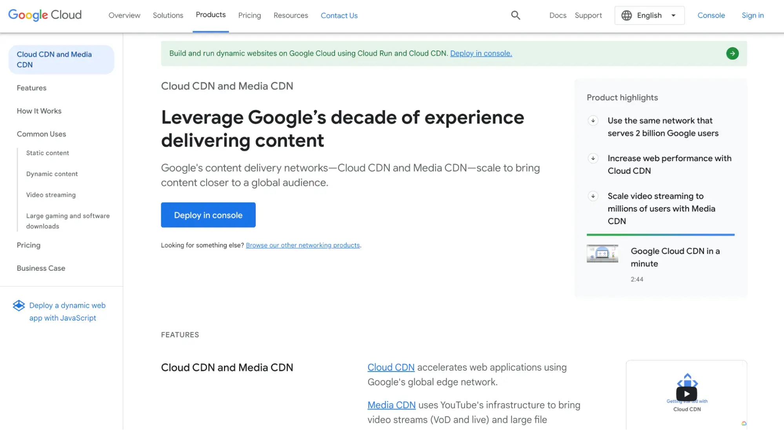
Task: Select Large gaming and software downloads
Action: point(67,221)
